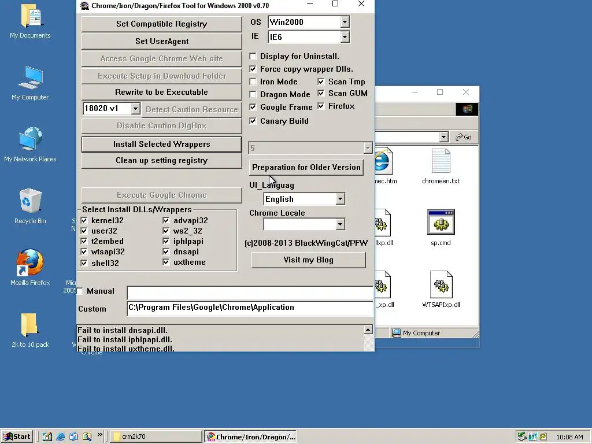Click the 10:08 AM clock

569,437
